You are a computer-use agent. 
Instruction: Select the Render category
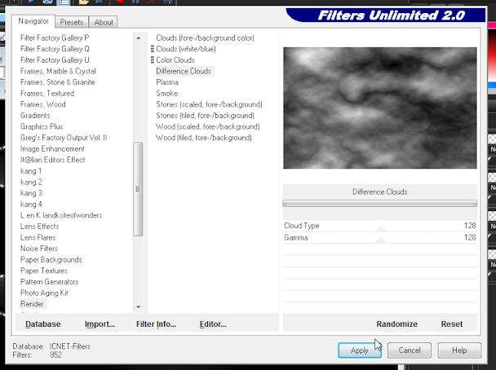tap(32, 304)
